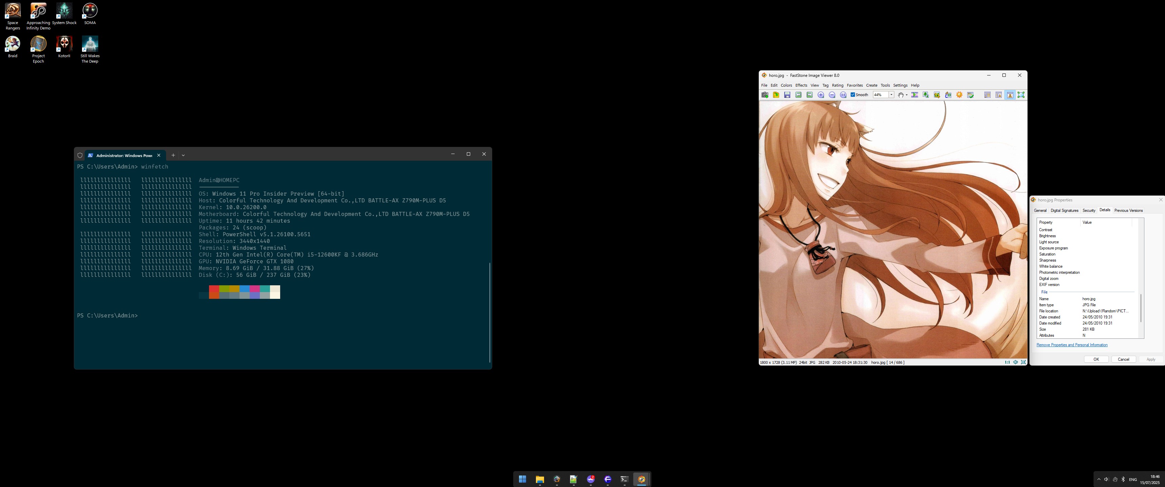Screen dimensions: 1165x487
Task: Click the rightmost expand icon in FastStone status bar
Action: point(1023,362)
